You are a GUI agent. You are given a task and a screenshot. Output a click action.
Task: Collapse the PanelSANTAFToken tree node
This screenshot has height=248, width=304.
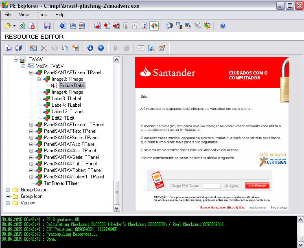[x=31, y=72]
